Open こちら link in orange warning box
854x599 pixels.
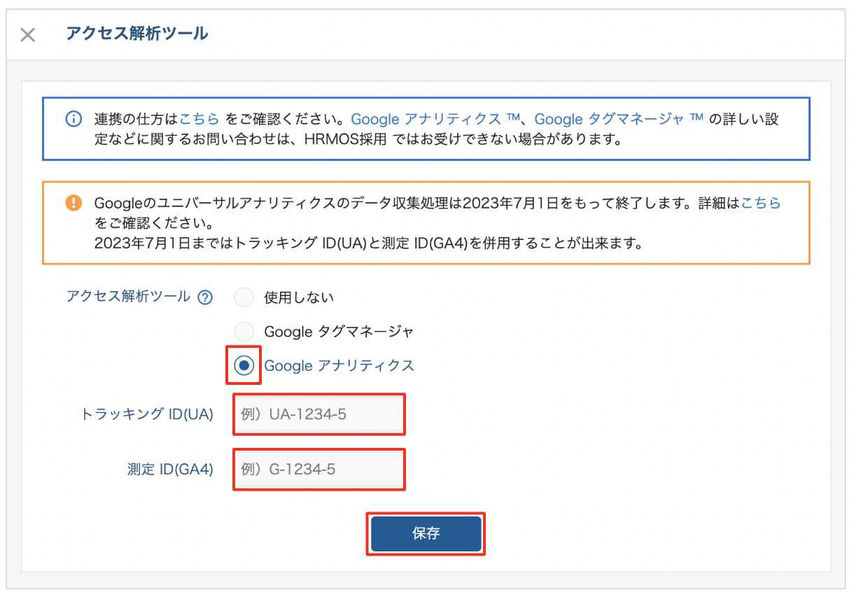(x=761, y=203)
